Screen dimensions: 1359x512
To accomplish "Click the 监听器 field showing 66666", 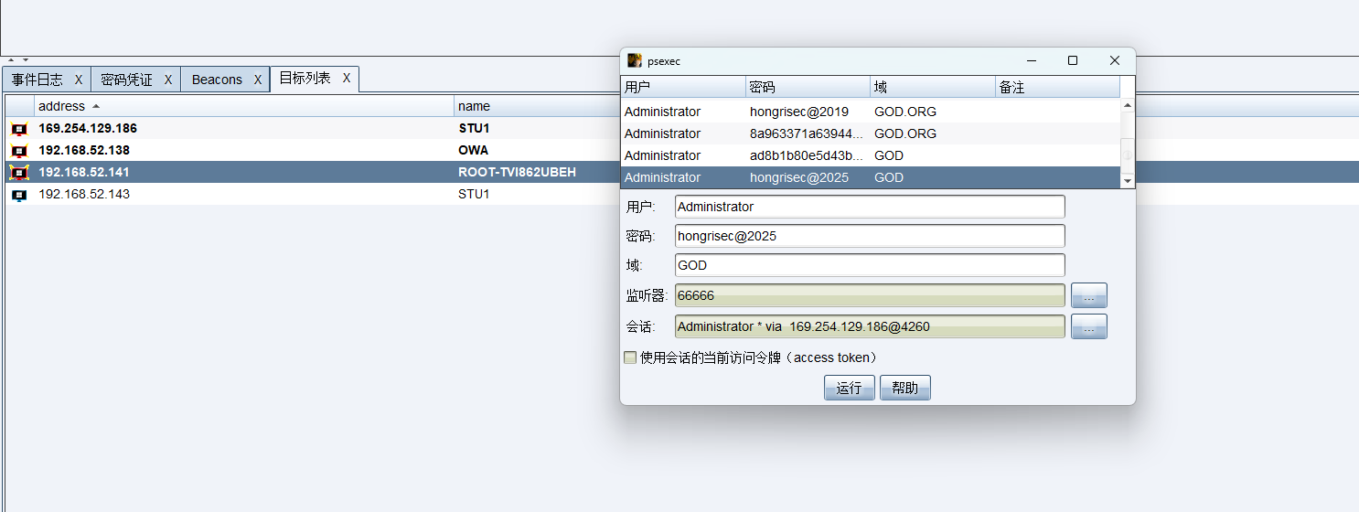I will [x=870, y=295].
